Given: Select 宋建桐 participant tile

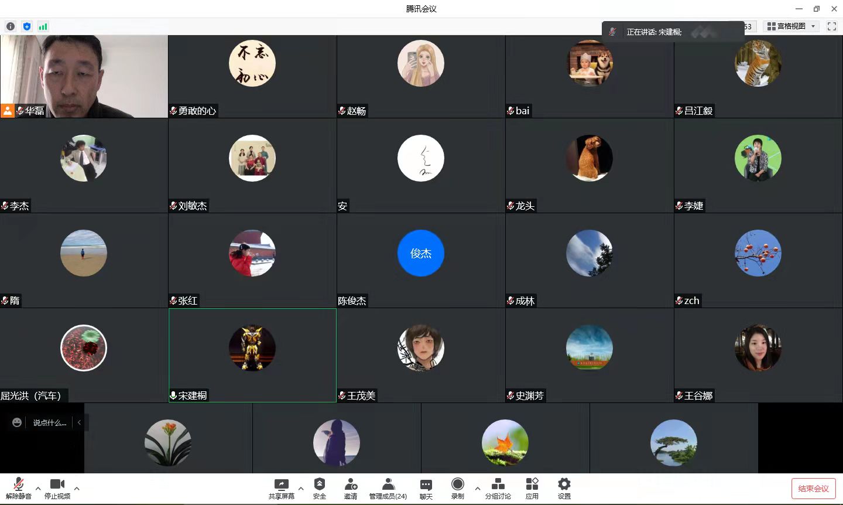Looking at the screenshot, I should pos(252,355).
